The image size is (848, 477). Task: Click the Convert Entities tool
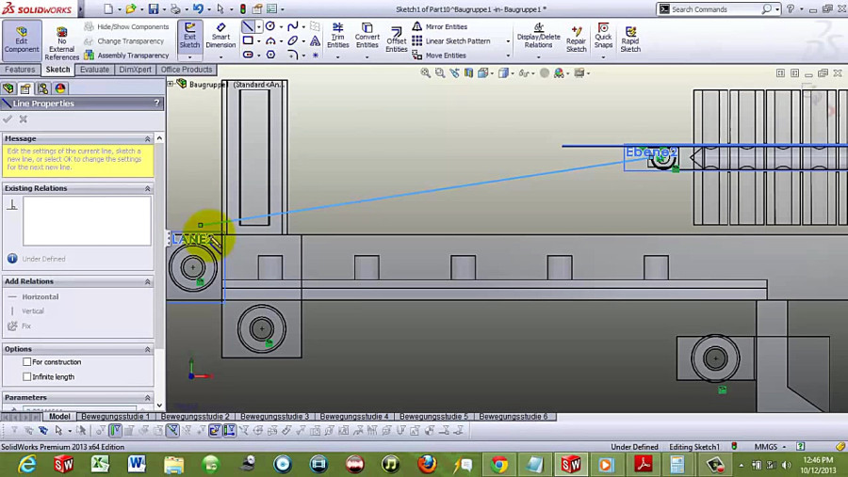(367, 36)
